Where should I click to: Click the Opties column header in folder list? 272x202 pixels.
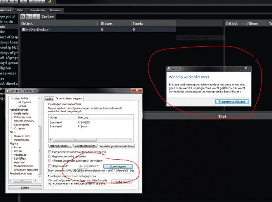click(63, 117)
